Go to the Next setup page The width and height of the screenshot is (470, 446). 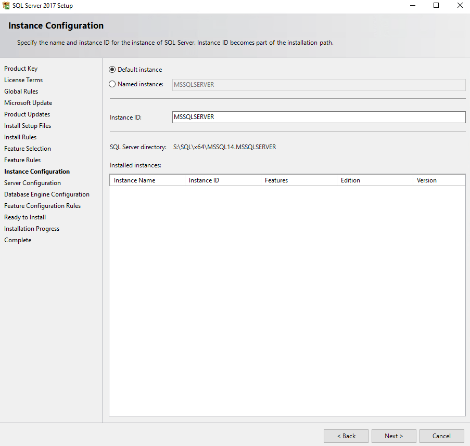(393, 436)
